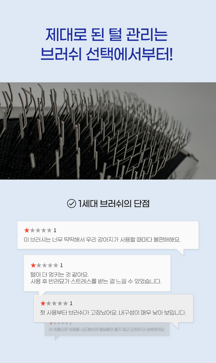Click the section title 1세대 브러쉬의 단점

(113, 204)
